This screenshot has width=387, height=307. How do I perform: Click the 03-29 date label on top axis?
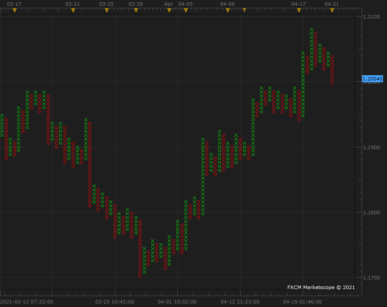[x=136, y=4]
